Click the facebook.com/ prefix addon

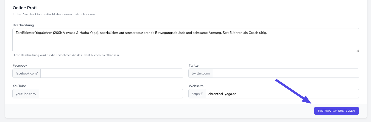coord(27,73)
